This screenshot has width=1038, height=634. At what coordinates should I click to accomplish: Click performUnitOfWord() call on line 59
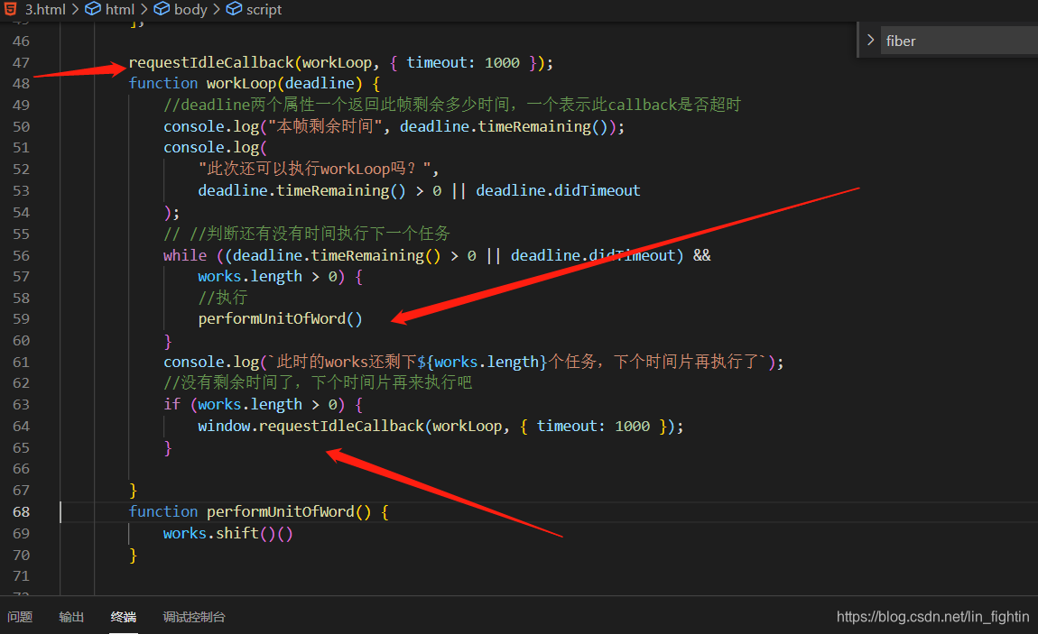coord(280,318)
